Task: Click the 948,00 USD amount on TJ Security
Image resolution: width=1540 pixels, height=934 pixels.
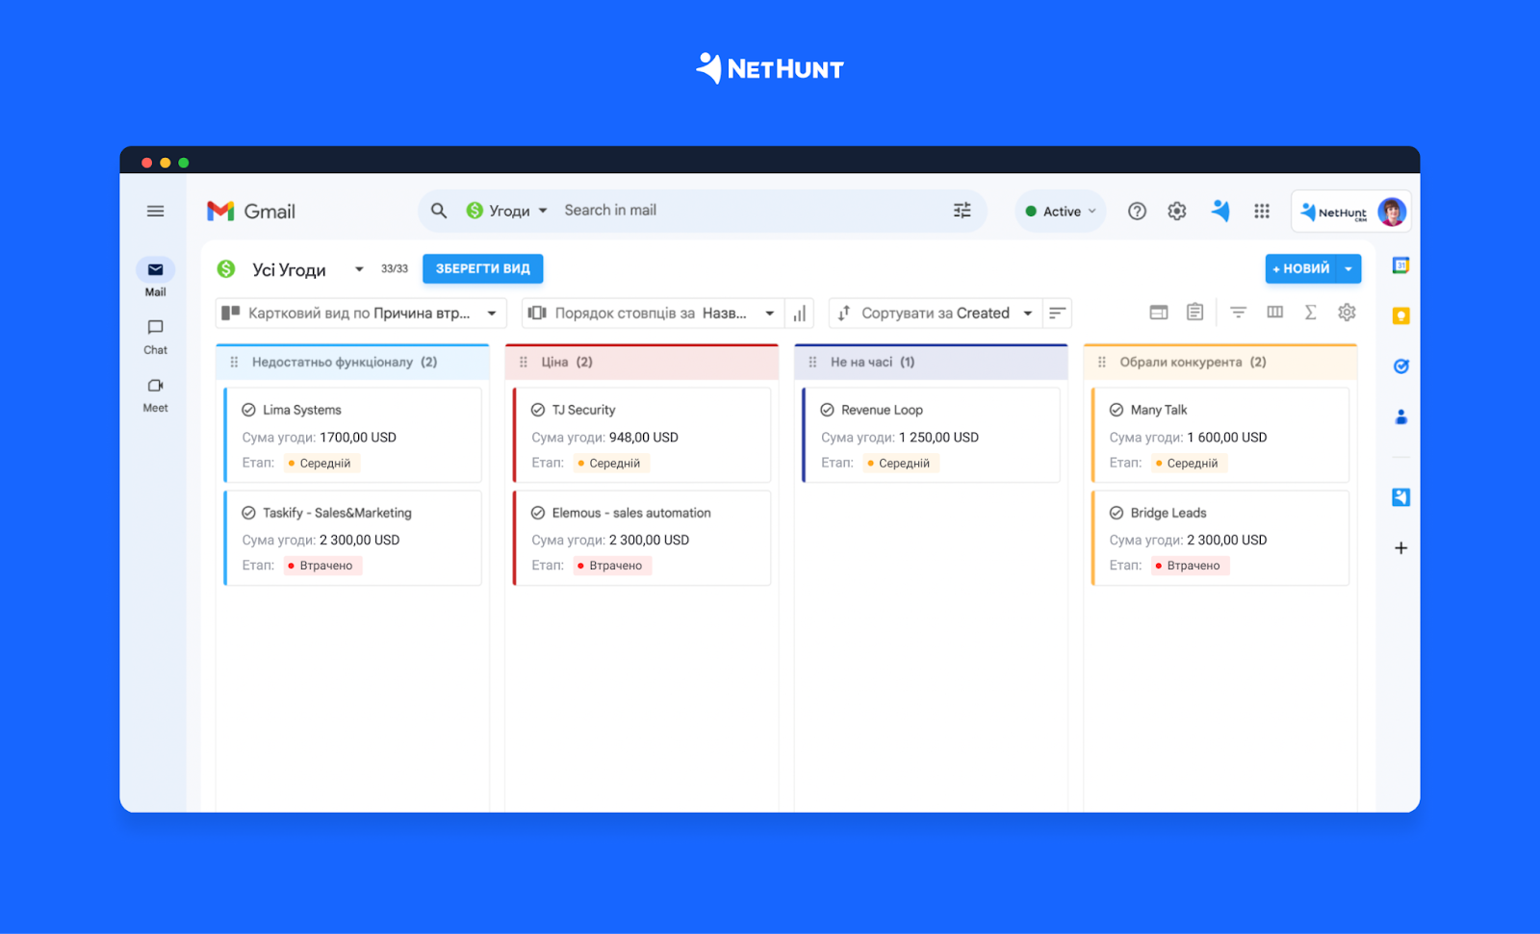Action: 644,438
